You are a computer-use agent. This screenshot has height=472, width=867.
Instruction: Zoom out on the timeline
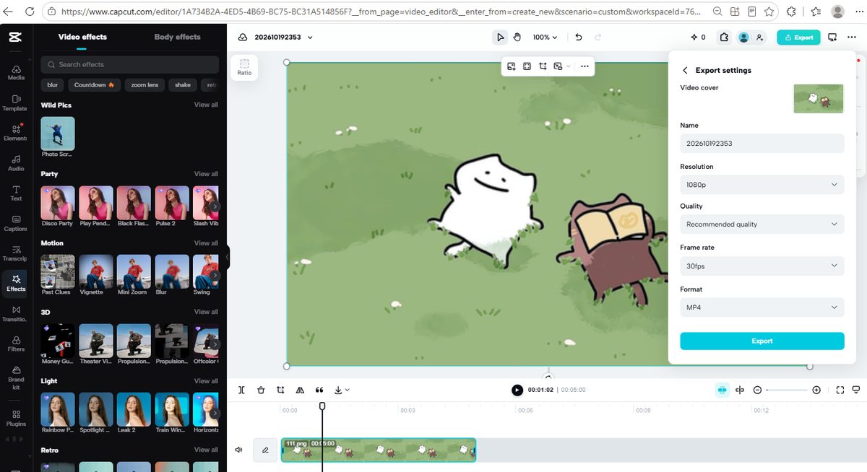tap(757, 390)
